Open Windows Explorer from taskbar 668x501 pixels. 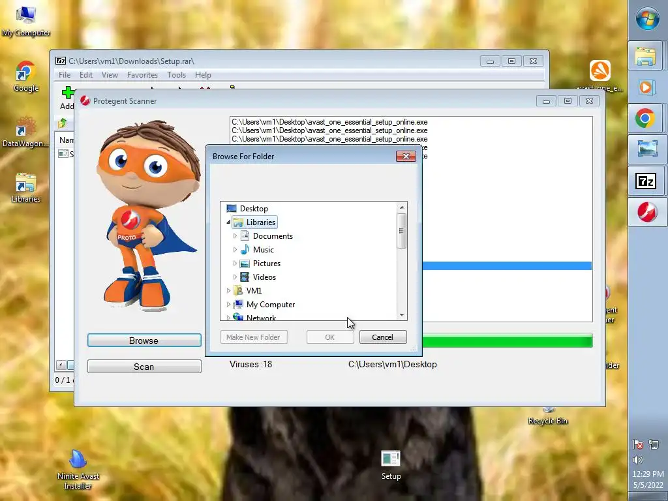pyautogui.click(x=645, y=56)
